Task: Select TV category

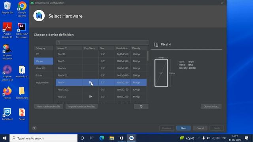Action: 43,54
